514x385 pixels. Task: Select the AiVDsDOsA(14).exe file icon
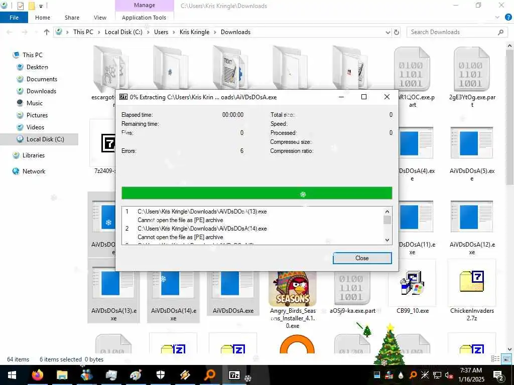[x=173, y=283]
